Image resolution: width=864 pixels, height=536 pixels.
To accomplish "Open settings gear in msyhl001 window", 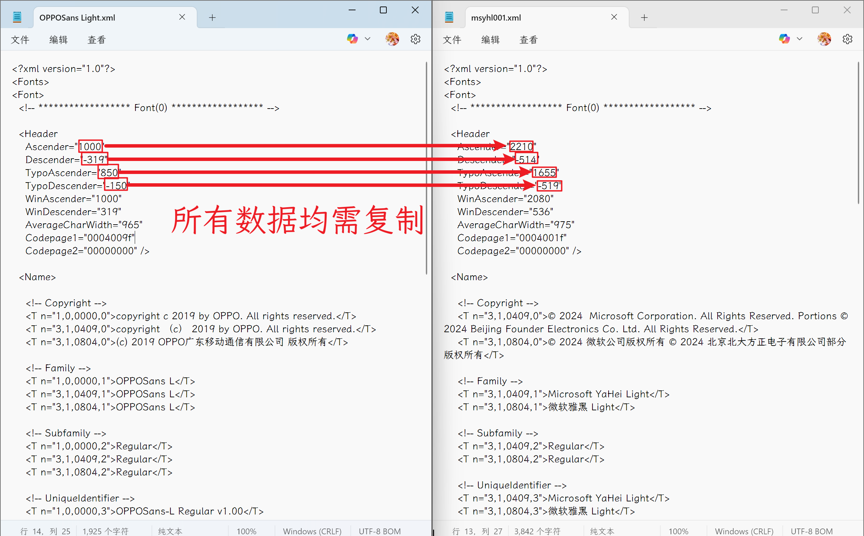I will (847, 39).
